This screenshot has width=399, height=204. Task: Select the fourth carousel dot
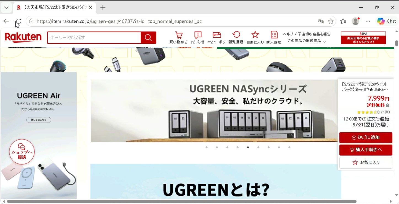(237, 147)
